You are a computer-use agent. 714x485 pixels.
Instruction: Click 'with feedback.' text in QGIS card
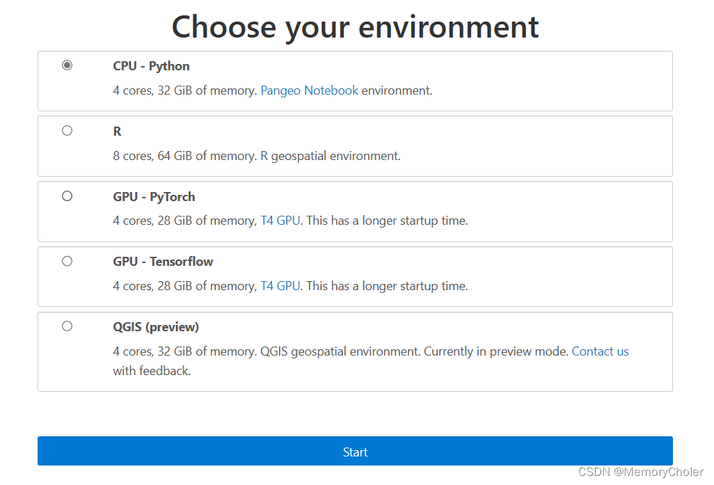(152, 371)
